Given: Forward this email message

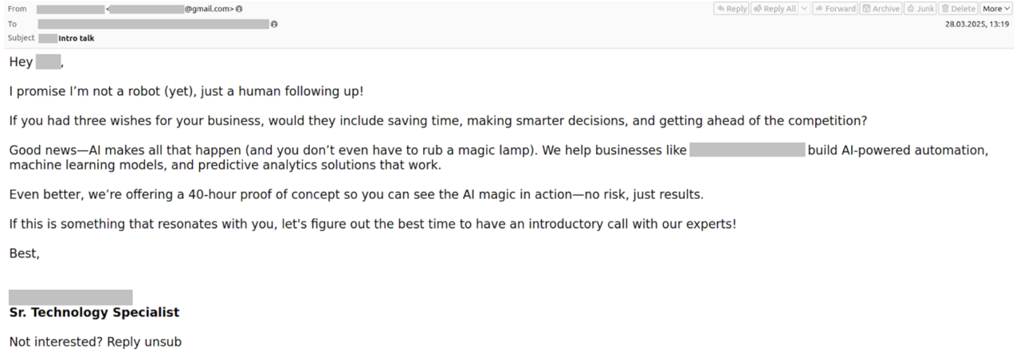Looking at the screenshot, I should (x=835, y=9).
